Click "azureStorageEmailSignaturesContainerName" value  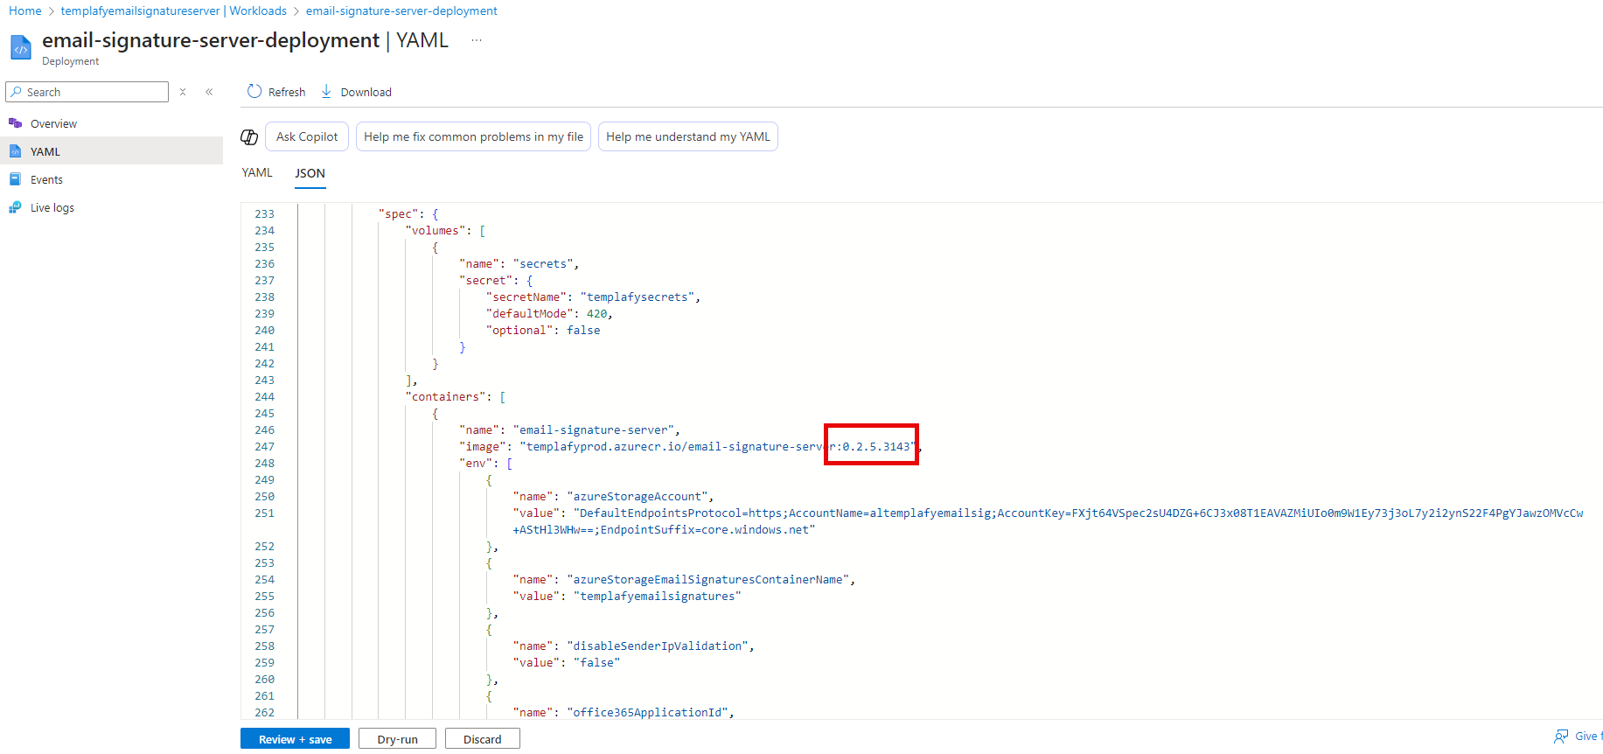[x=707, y=579]
